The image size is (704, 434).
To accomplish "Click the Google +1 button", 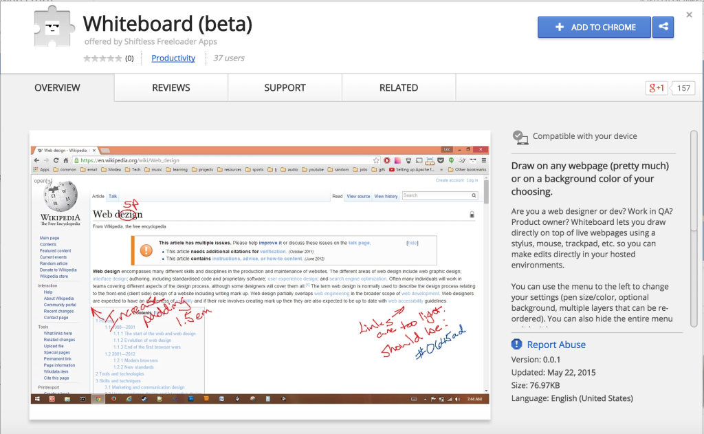I will (657, 88).
